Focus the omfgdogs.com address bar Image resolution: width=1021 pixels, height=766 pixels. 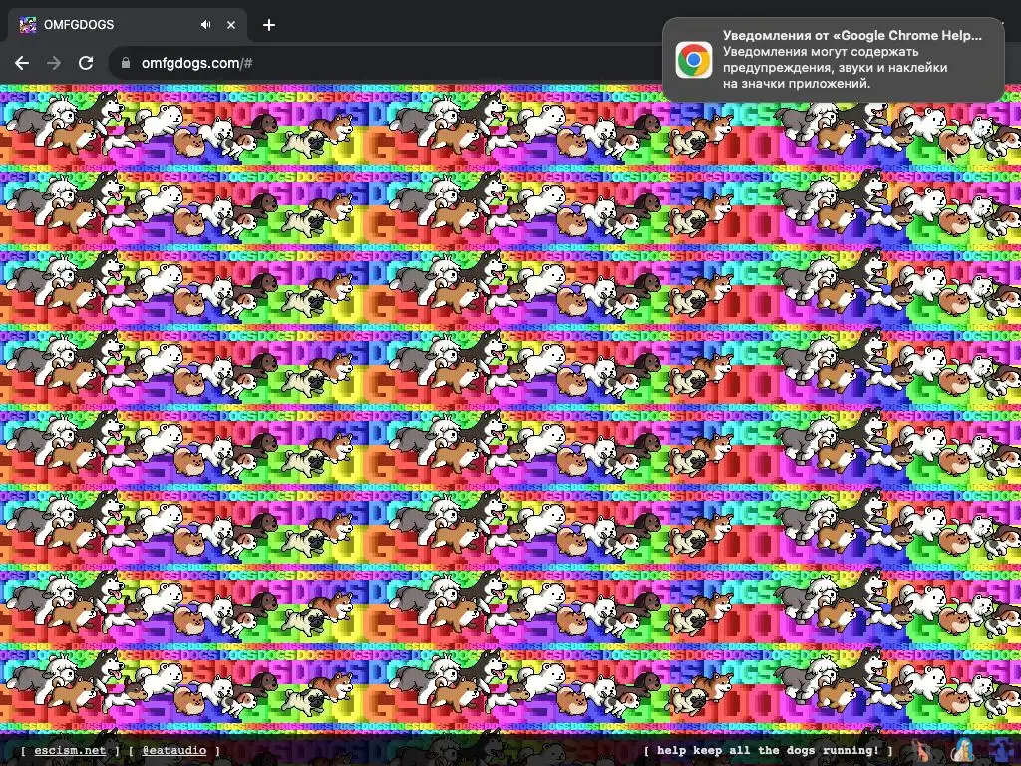(384, 63)
